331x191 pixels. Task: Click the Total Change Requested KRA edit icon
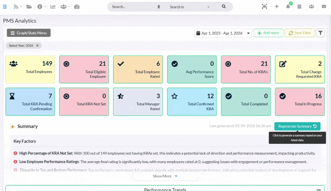click(x=283, y=64)
